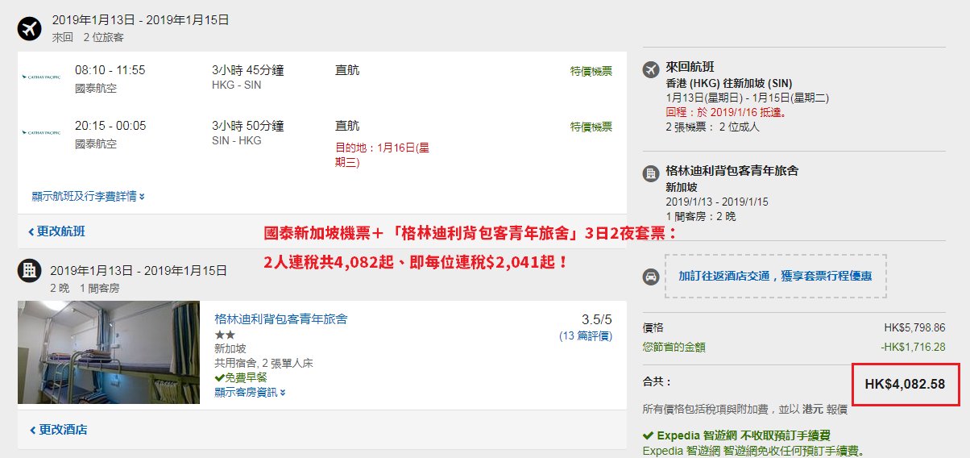This screenshot has height=458, width=970.
Task: Click the green checkmark beside Expedia 智遊網 不收取預訂手續費
Action: click(648, 435)
